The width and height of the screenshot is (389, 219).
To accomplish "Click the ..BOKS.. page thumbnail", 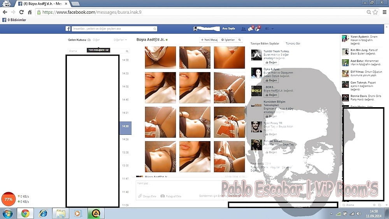I will point(256,91).
